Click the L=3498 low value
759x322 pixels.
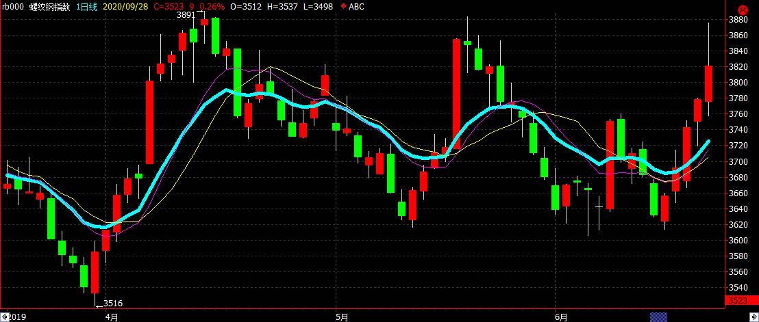pyautogui.click(x=319, y=6)
